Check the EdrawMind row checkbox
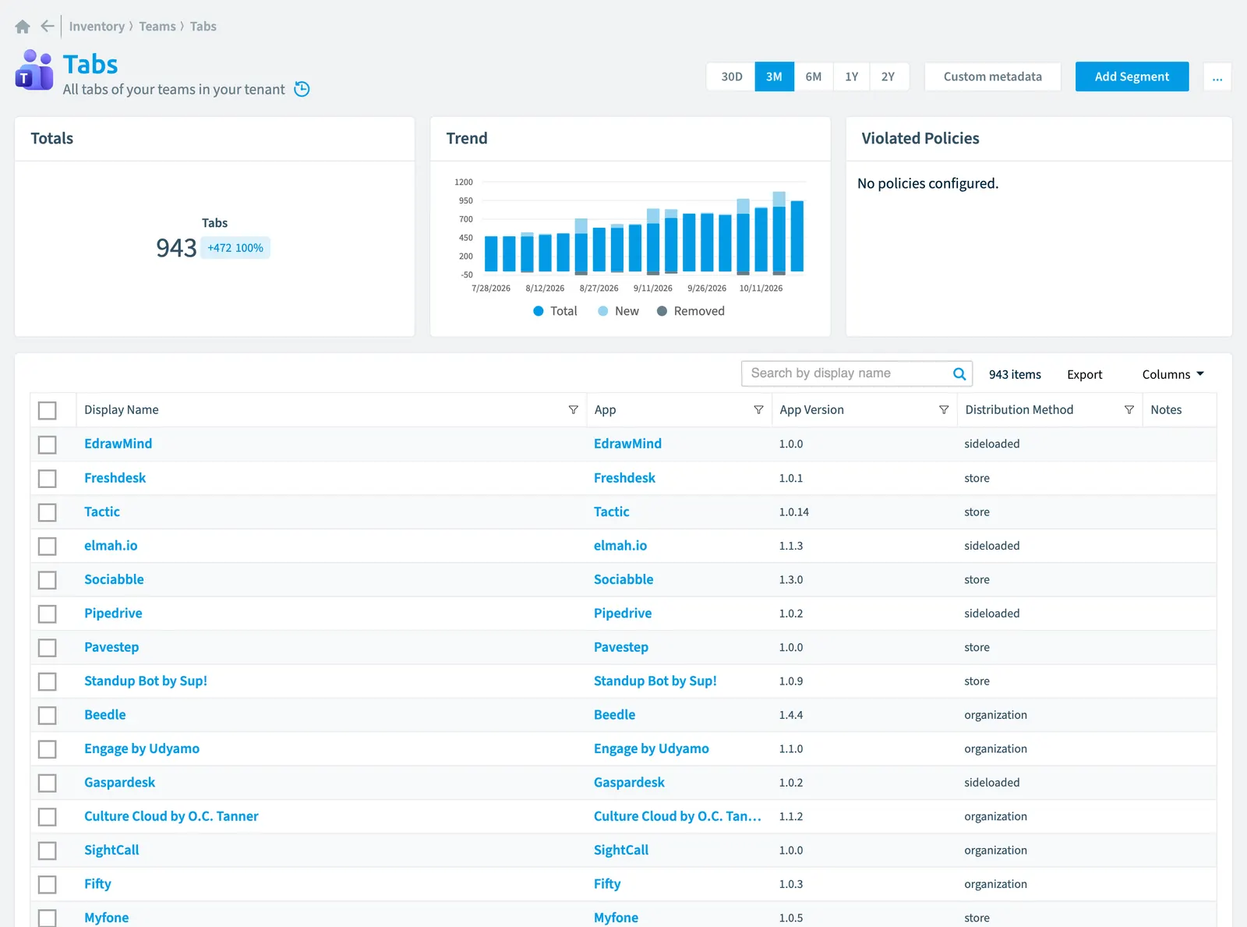This screenshot has width=1247, height=927. tap(48, 444)
